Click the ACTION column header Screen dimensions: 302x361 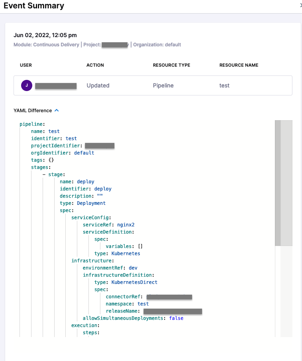(x=95, y=65)
